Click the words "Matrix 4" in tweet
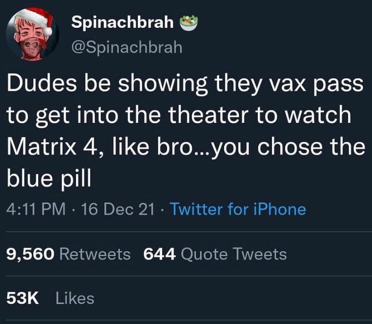Image resolution: width=372 pixels, height=324 pixels. [x=55, y=147]
